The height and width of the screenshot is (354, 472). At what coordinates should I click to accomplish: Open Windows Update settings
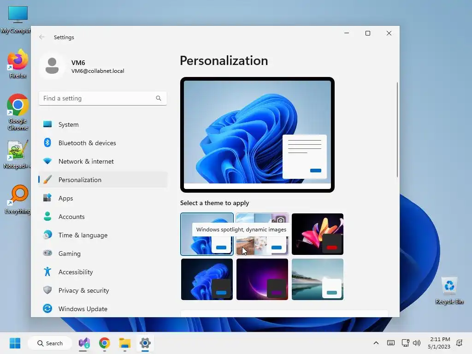tap(103, 309)
